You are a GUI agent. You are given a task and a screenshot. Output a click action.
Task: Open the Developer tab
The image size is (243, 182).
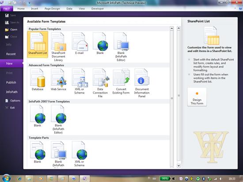[x=98, y=9]
